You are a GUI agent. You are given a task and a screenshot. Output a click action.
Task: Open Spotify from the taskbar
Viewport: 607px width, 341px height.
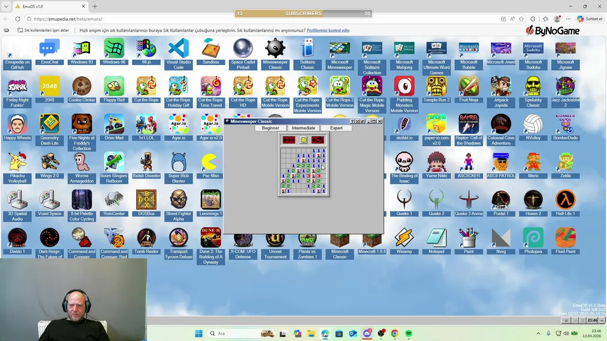coord(409,333)
